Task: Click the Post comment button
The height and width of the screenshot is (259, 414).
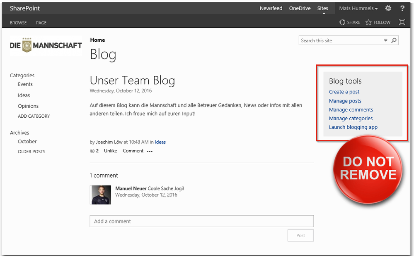Action: 300,235
